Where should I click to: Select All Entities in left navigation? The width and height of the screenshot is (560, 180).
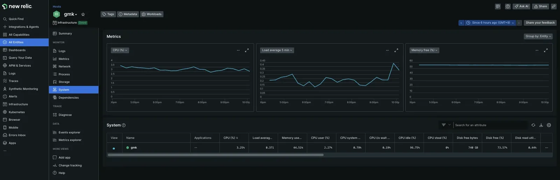click(x=24, y=42)
